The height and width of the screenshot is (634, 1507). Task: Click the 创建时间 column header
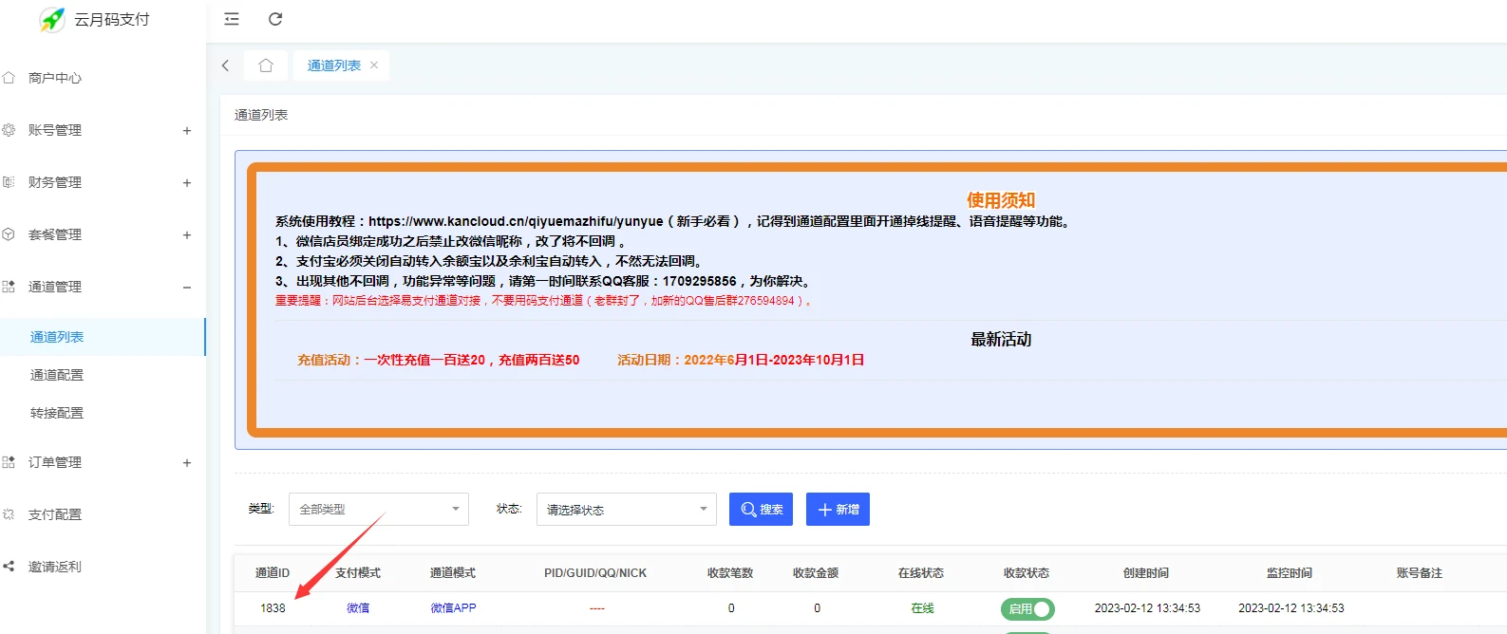[x=1146, y=573]
